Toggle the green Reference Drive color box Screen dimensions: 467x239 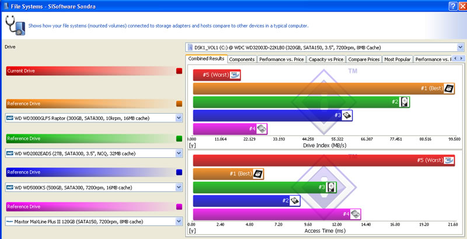(179, 139)
